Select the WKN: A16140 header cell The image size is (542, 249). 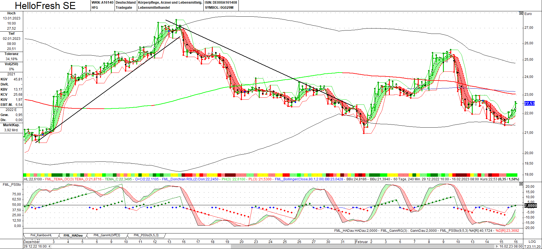point(102,3)
